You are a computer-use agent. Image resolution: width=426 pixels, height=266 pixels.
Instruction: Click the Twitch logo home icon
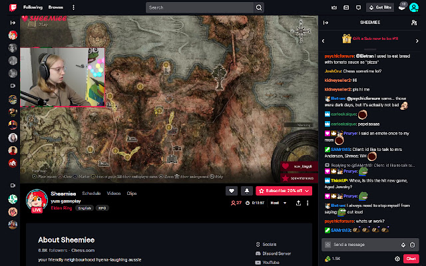(7, 7)
